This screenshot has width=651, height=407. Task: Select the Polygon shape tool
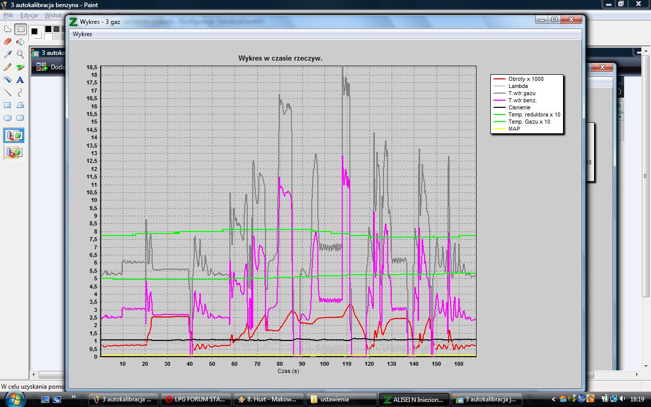coord(20,105)
